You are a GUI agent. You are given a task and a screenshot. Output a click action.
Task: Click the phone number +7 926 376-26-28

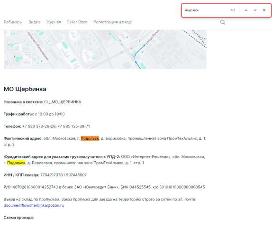tap(39, 126)
